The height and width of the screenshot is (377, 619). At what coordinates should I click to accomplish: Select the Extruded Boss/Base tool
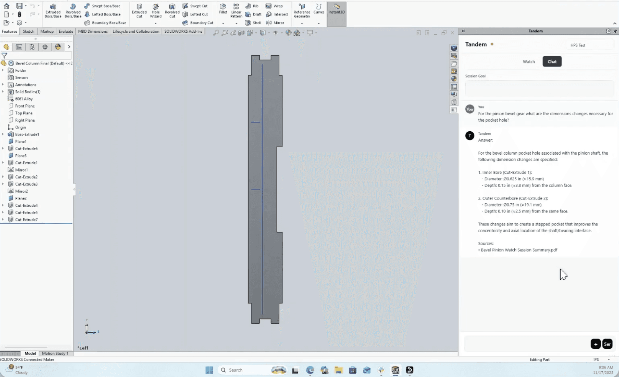(x=53, y=10)
